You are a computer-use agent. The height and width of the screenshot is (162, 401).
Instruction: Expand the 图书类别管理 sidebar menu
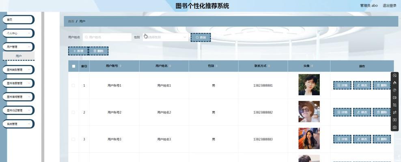coord(18,70)
